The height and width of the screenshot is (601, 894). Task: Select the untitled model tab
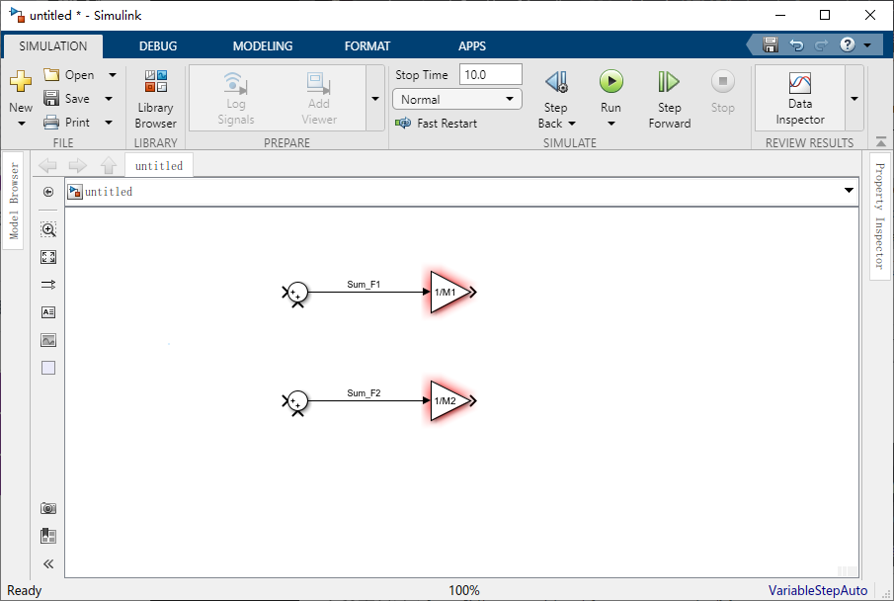tap(159, 165)
